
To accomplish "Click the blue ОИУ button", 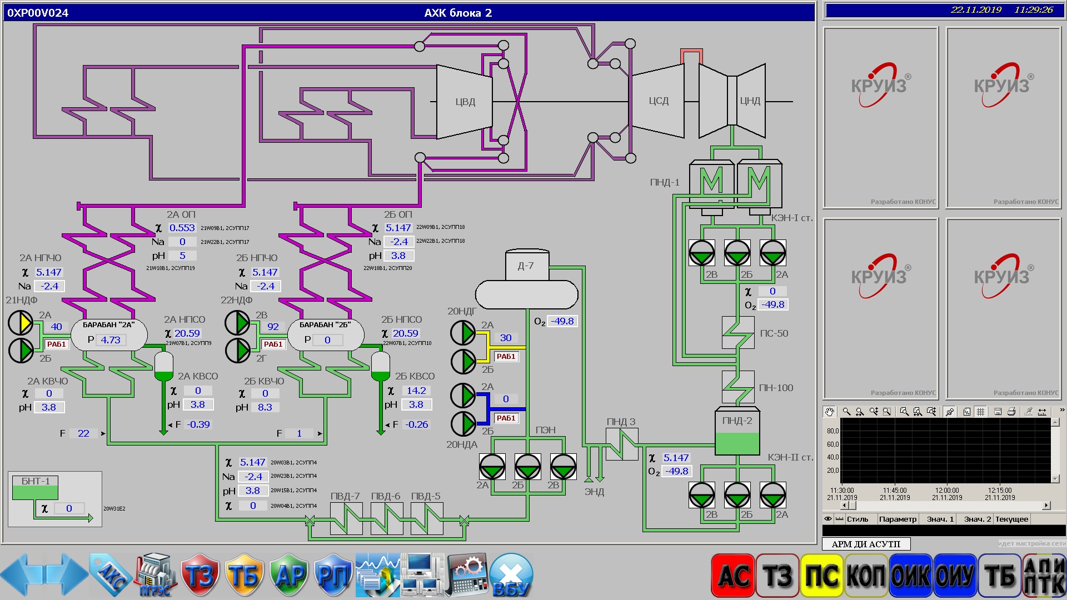I will (955, 576).
